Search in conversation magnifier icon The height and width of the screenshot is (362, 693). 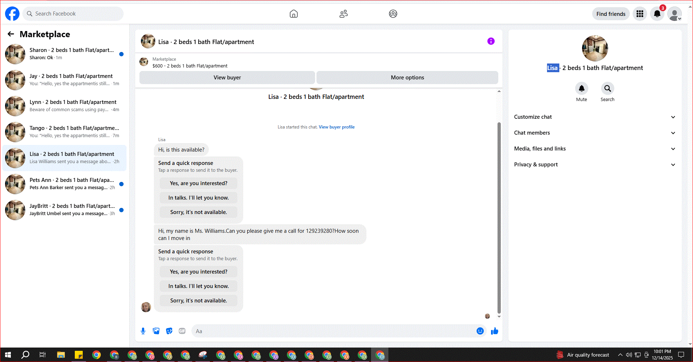[607, 88]
